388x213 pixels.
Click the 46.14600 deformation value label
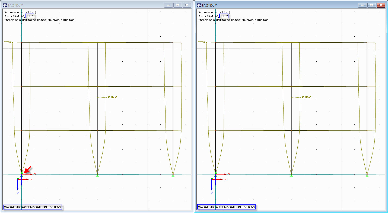point(306,97)
